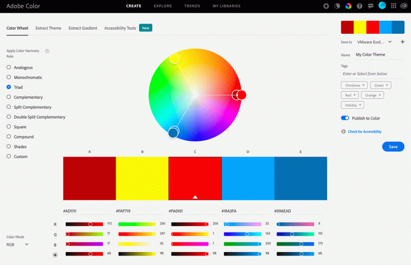Image resolution: width=411 pixels, height=268 pixels.
Task: Toggle the Publish to Color switch
Action: coord(345,118)
